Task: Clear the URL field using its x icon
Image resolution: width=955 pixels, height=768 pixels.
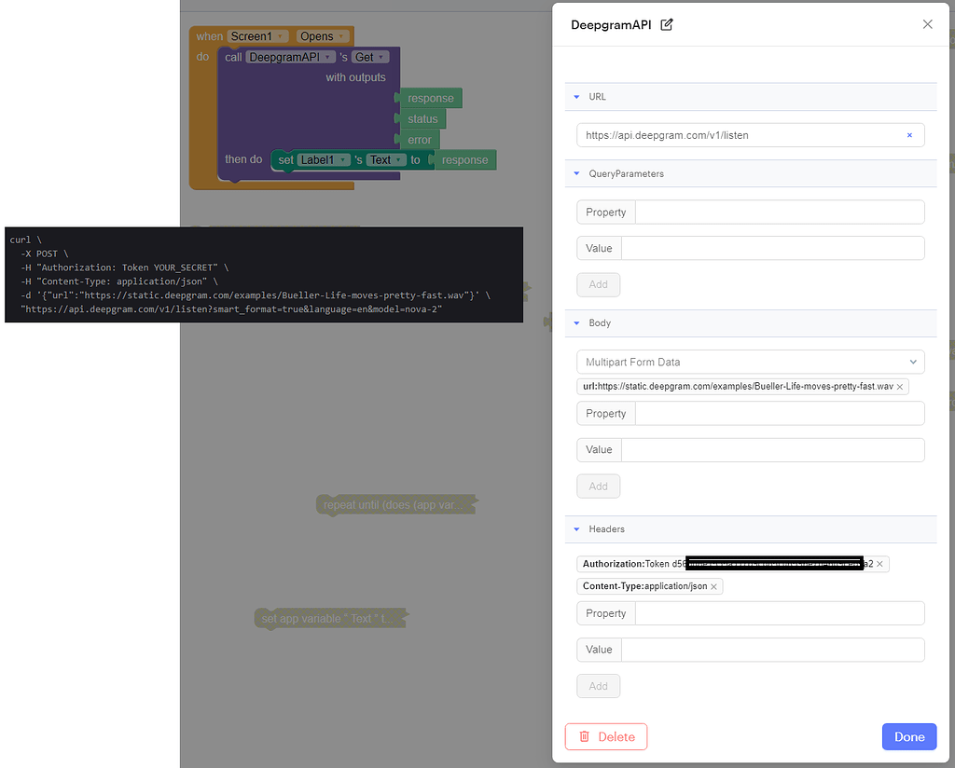Action: tap(909, 135)
